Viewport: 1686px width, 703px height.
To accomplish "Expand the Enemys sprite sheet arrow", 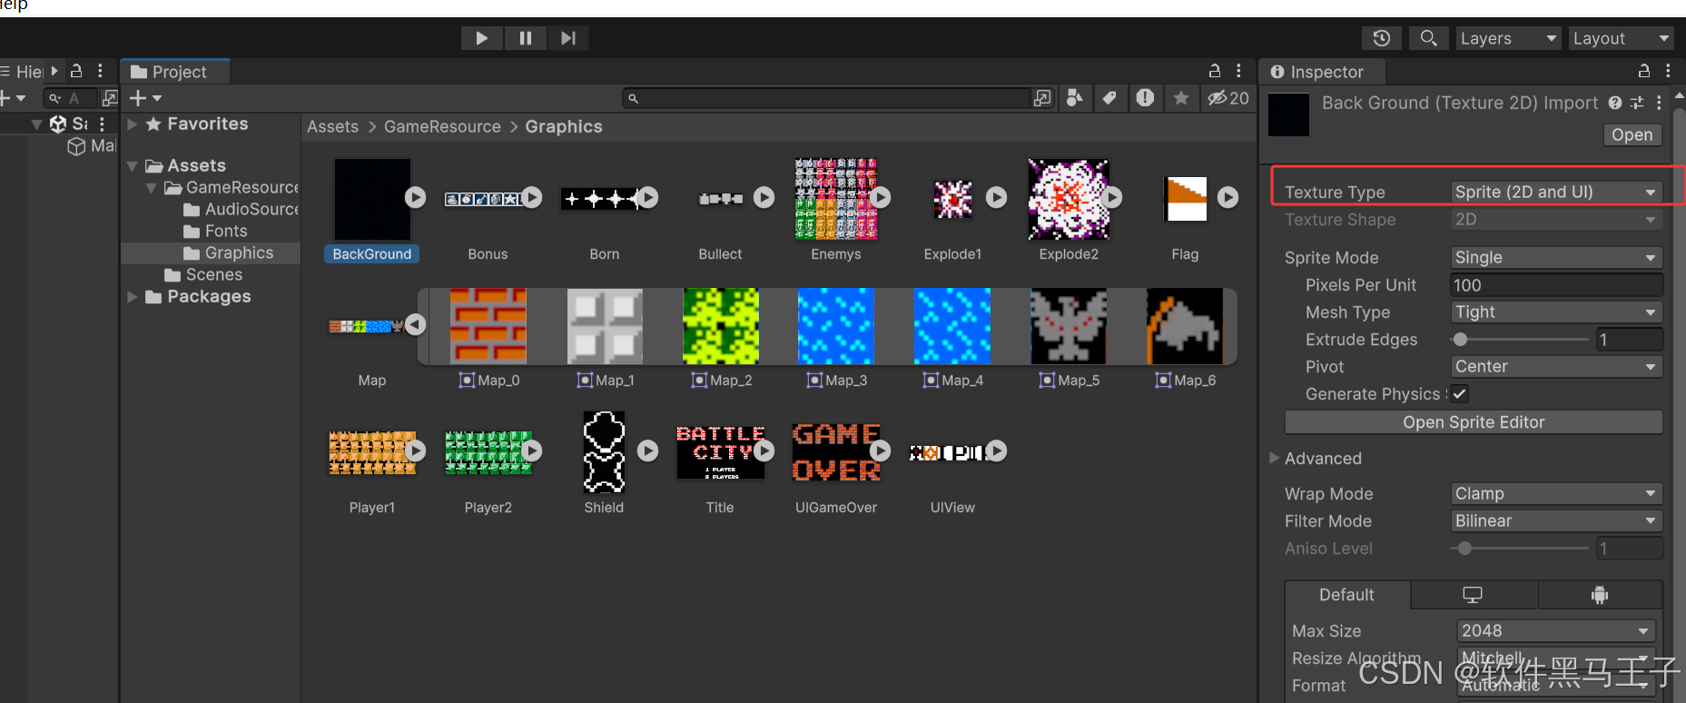I will point(881,197).
